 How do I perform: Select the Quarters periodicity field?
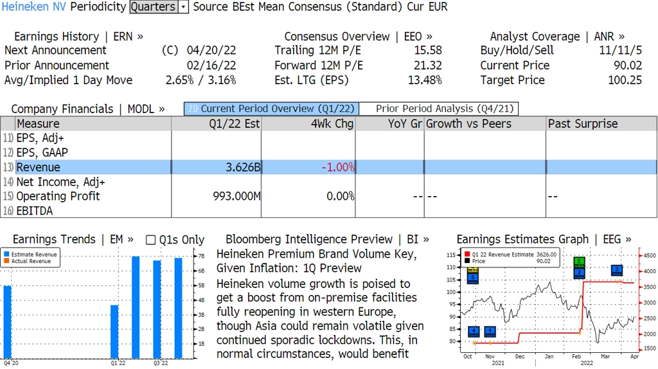[154, 6]
